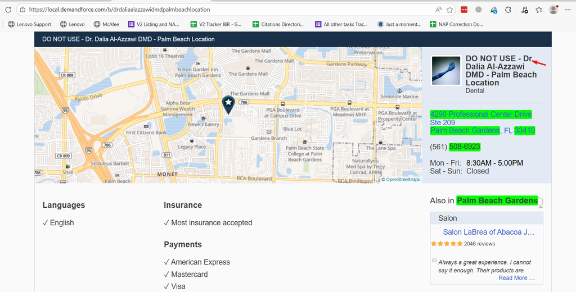The image size is (576, 292).
Task: Open the browser profile avatar
Action: click(x=553, y=10)
